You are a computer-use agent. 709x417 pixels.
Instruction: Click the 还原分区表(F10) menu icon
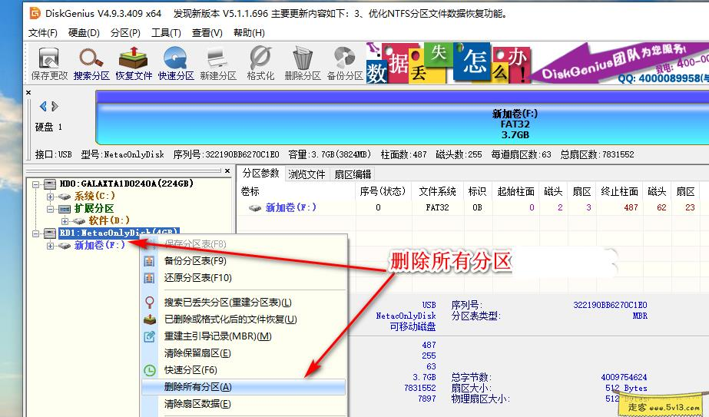pos(149,278)
